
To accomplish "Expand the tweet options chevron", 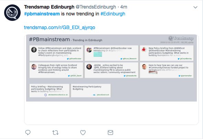I will (195, 7).
